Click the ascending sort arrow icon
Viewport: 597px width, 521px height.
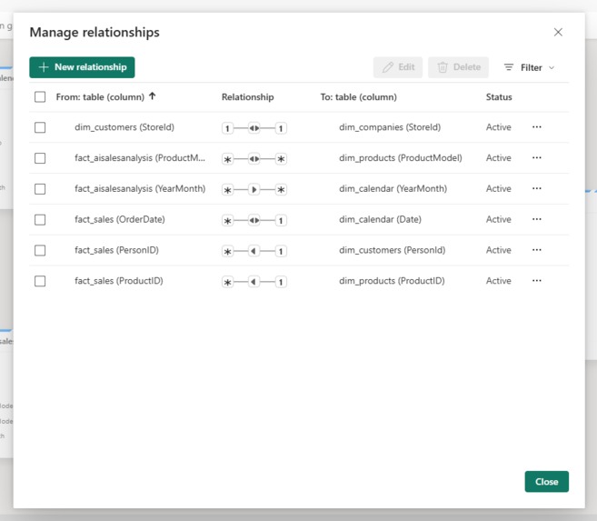click(x=153, y=96)
